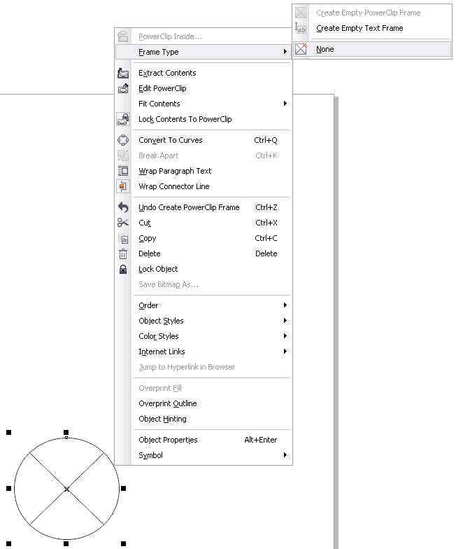Choose Undo Create PowerClip Frame
The image size is (456, 549).
(x=204, y=207)
